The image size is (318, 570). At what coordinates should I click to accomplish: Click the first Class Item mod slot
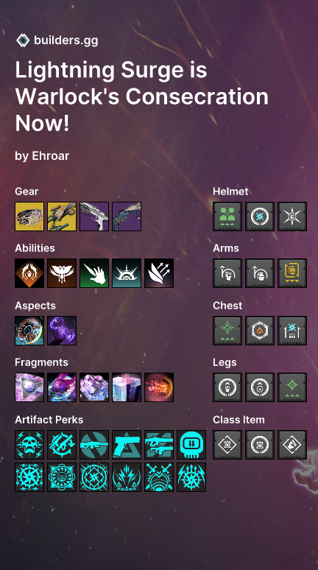point(227,445)
